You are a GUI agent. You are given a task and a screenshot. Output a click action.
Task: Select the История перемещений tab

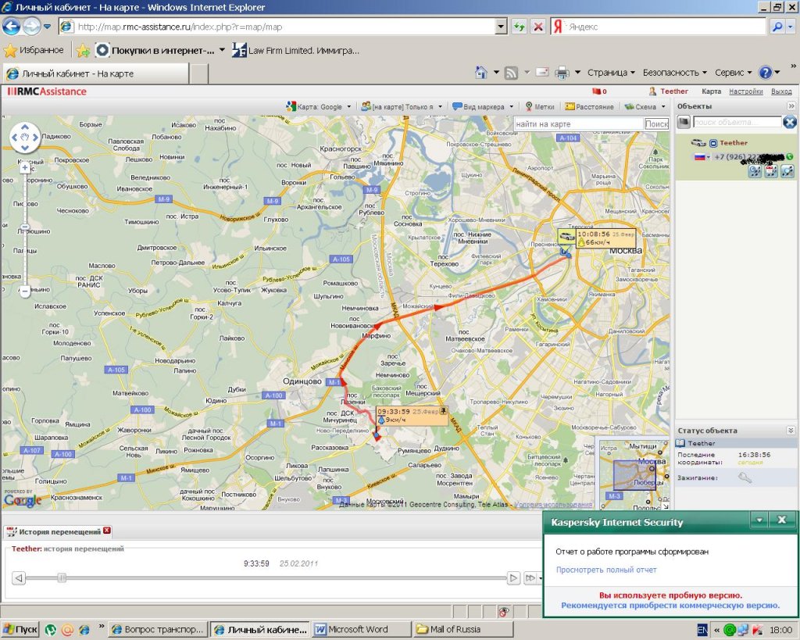click(x=58, y=532)
